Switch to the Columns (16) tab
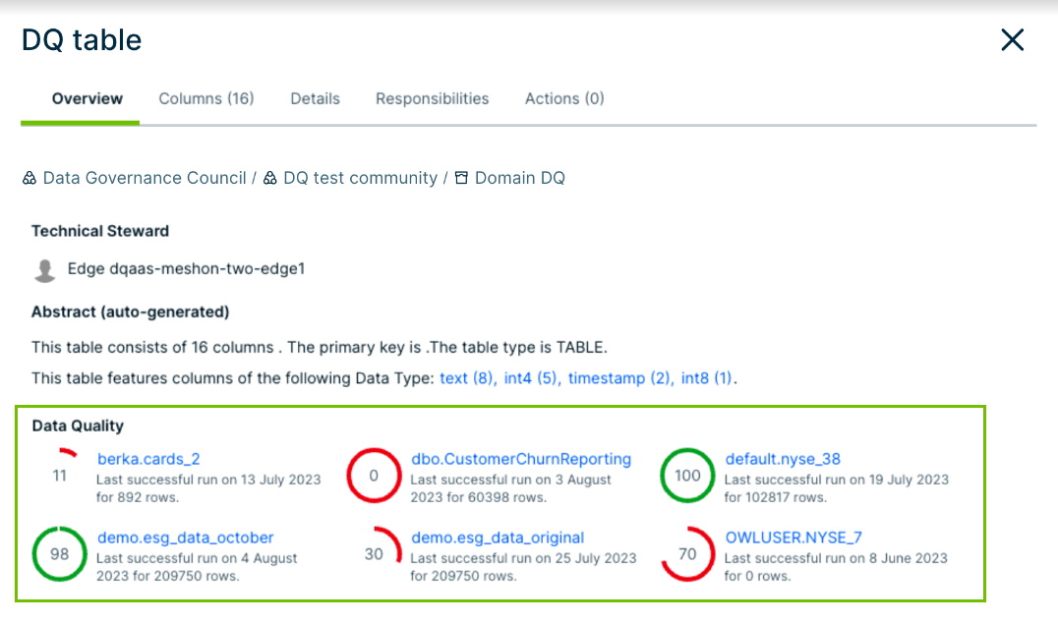1058x624 pixels. coord(206,98)
